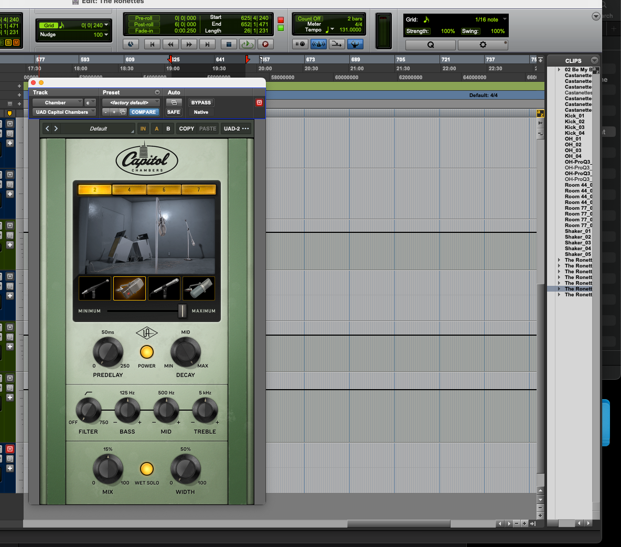Go to previous UAD preset arrow
The width and height of the screenshot is (621, 547).
[x=47, y=128]
